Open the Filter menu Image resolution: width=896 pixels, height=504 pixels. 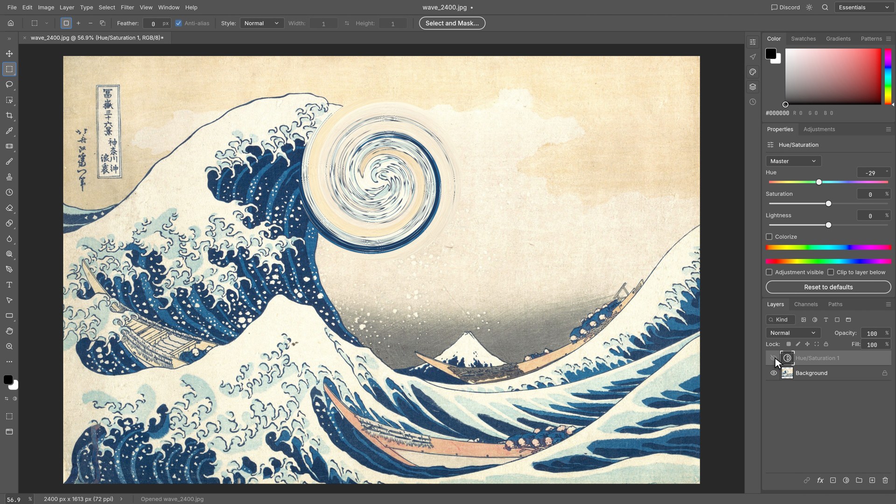click(x=127, y=7)
